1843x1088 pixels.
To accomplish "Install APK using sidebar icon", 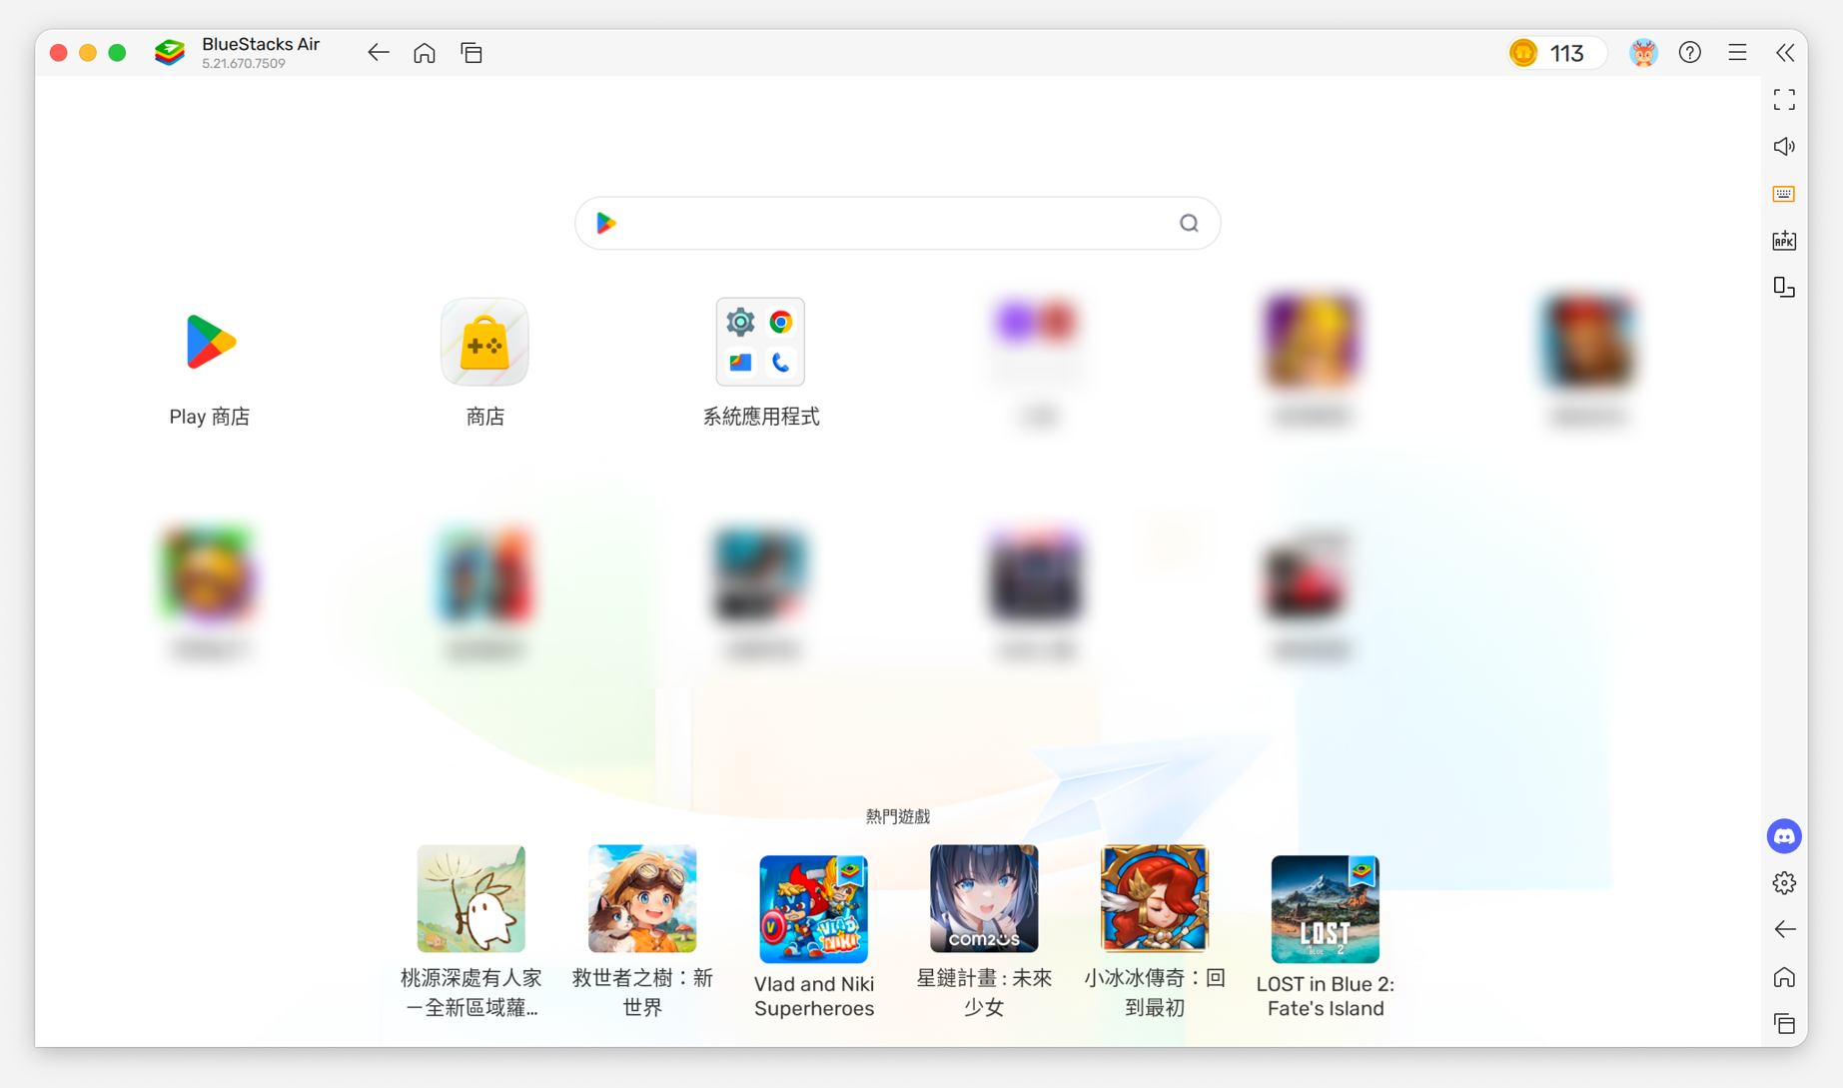I will pyautogui.click(x=1784, y=241).
